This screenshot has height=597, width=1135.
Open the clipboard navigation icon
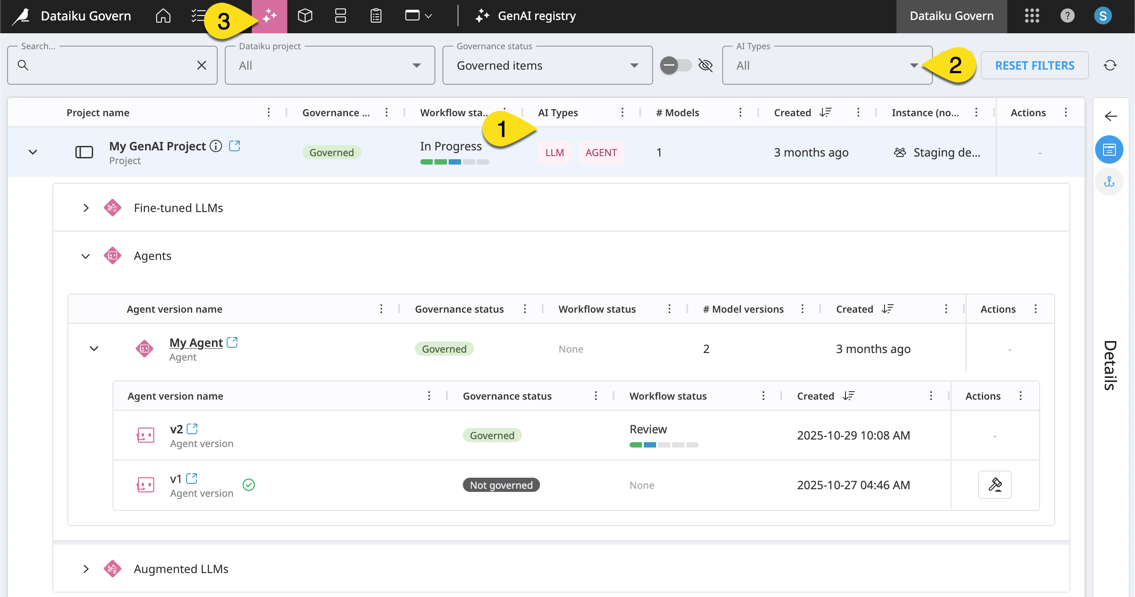point(375,16)
